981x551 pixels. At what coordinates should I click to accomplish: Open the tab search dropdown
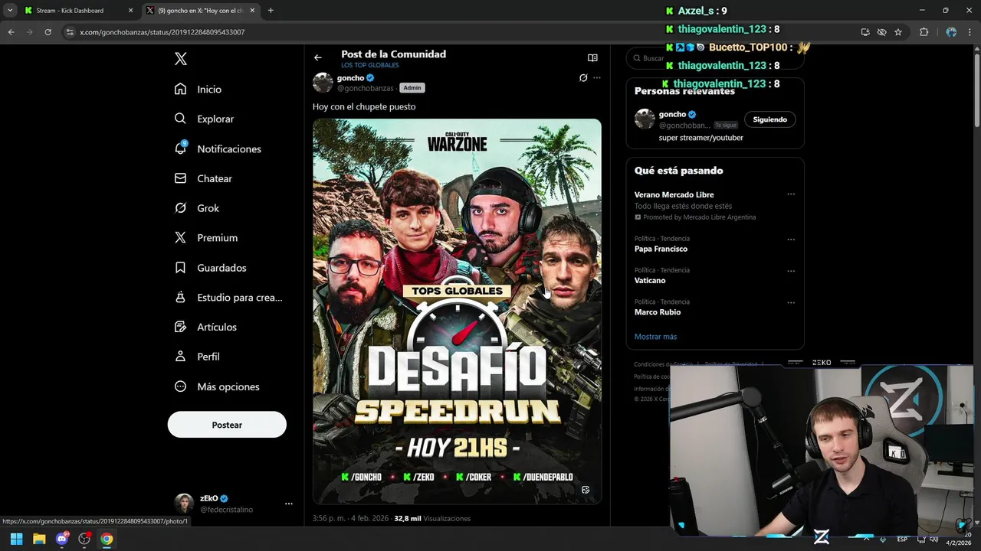[x=10, y=11]
